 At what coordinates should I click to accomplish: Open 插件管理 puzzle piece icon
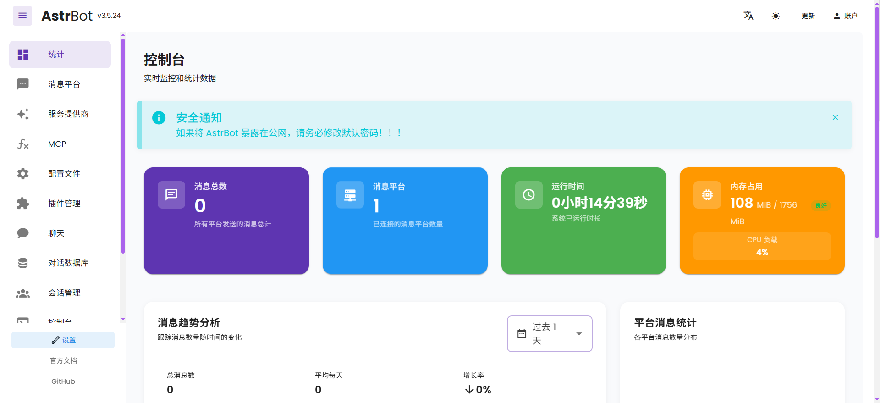pos(23,204)
